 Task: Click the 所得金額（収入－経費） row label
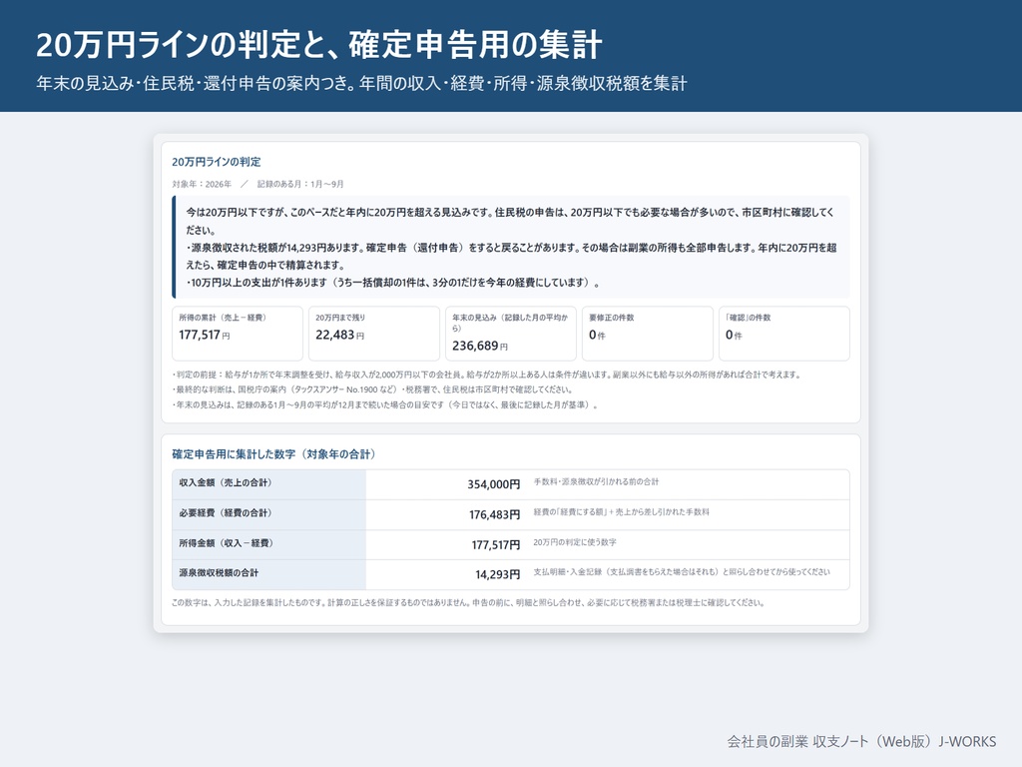point(226,542)
